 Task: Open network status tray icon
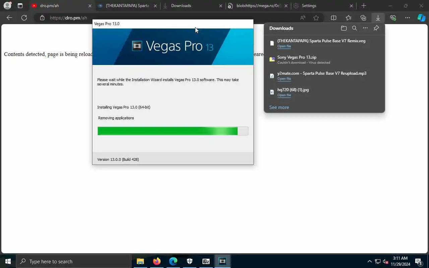tap(377, 261)
